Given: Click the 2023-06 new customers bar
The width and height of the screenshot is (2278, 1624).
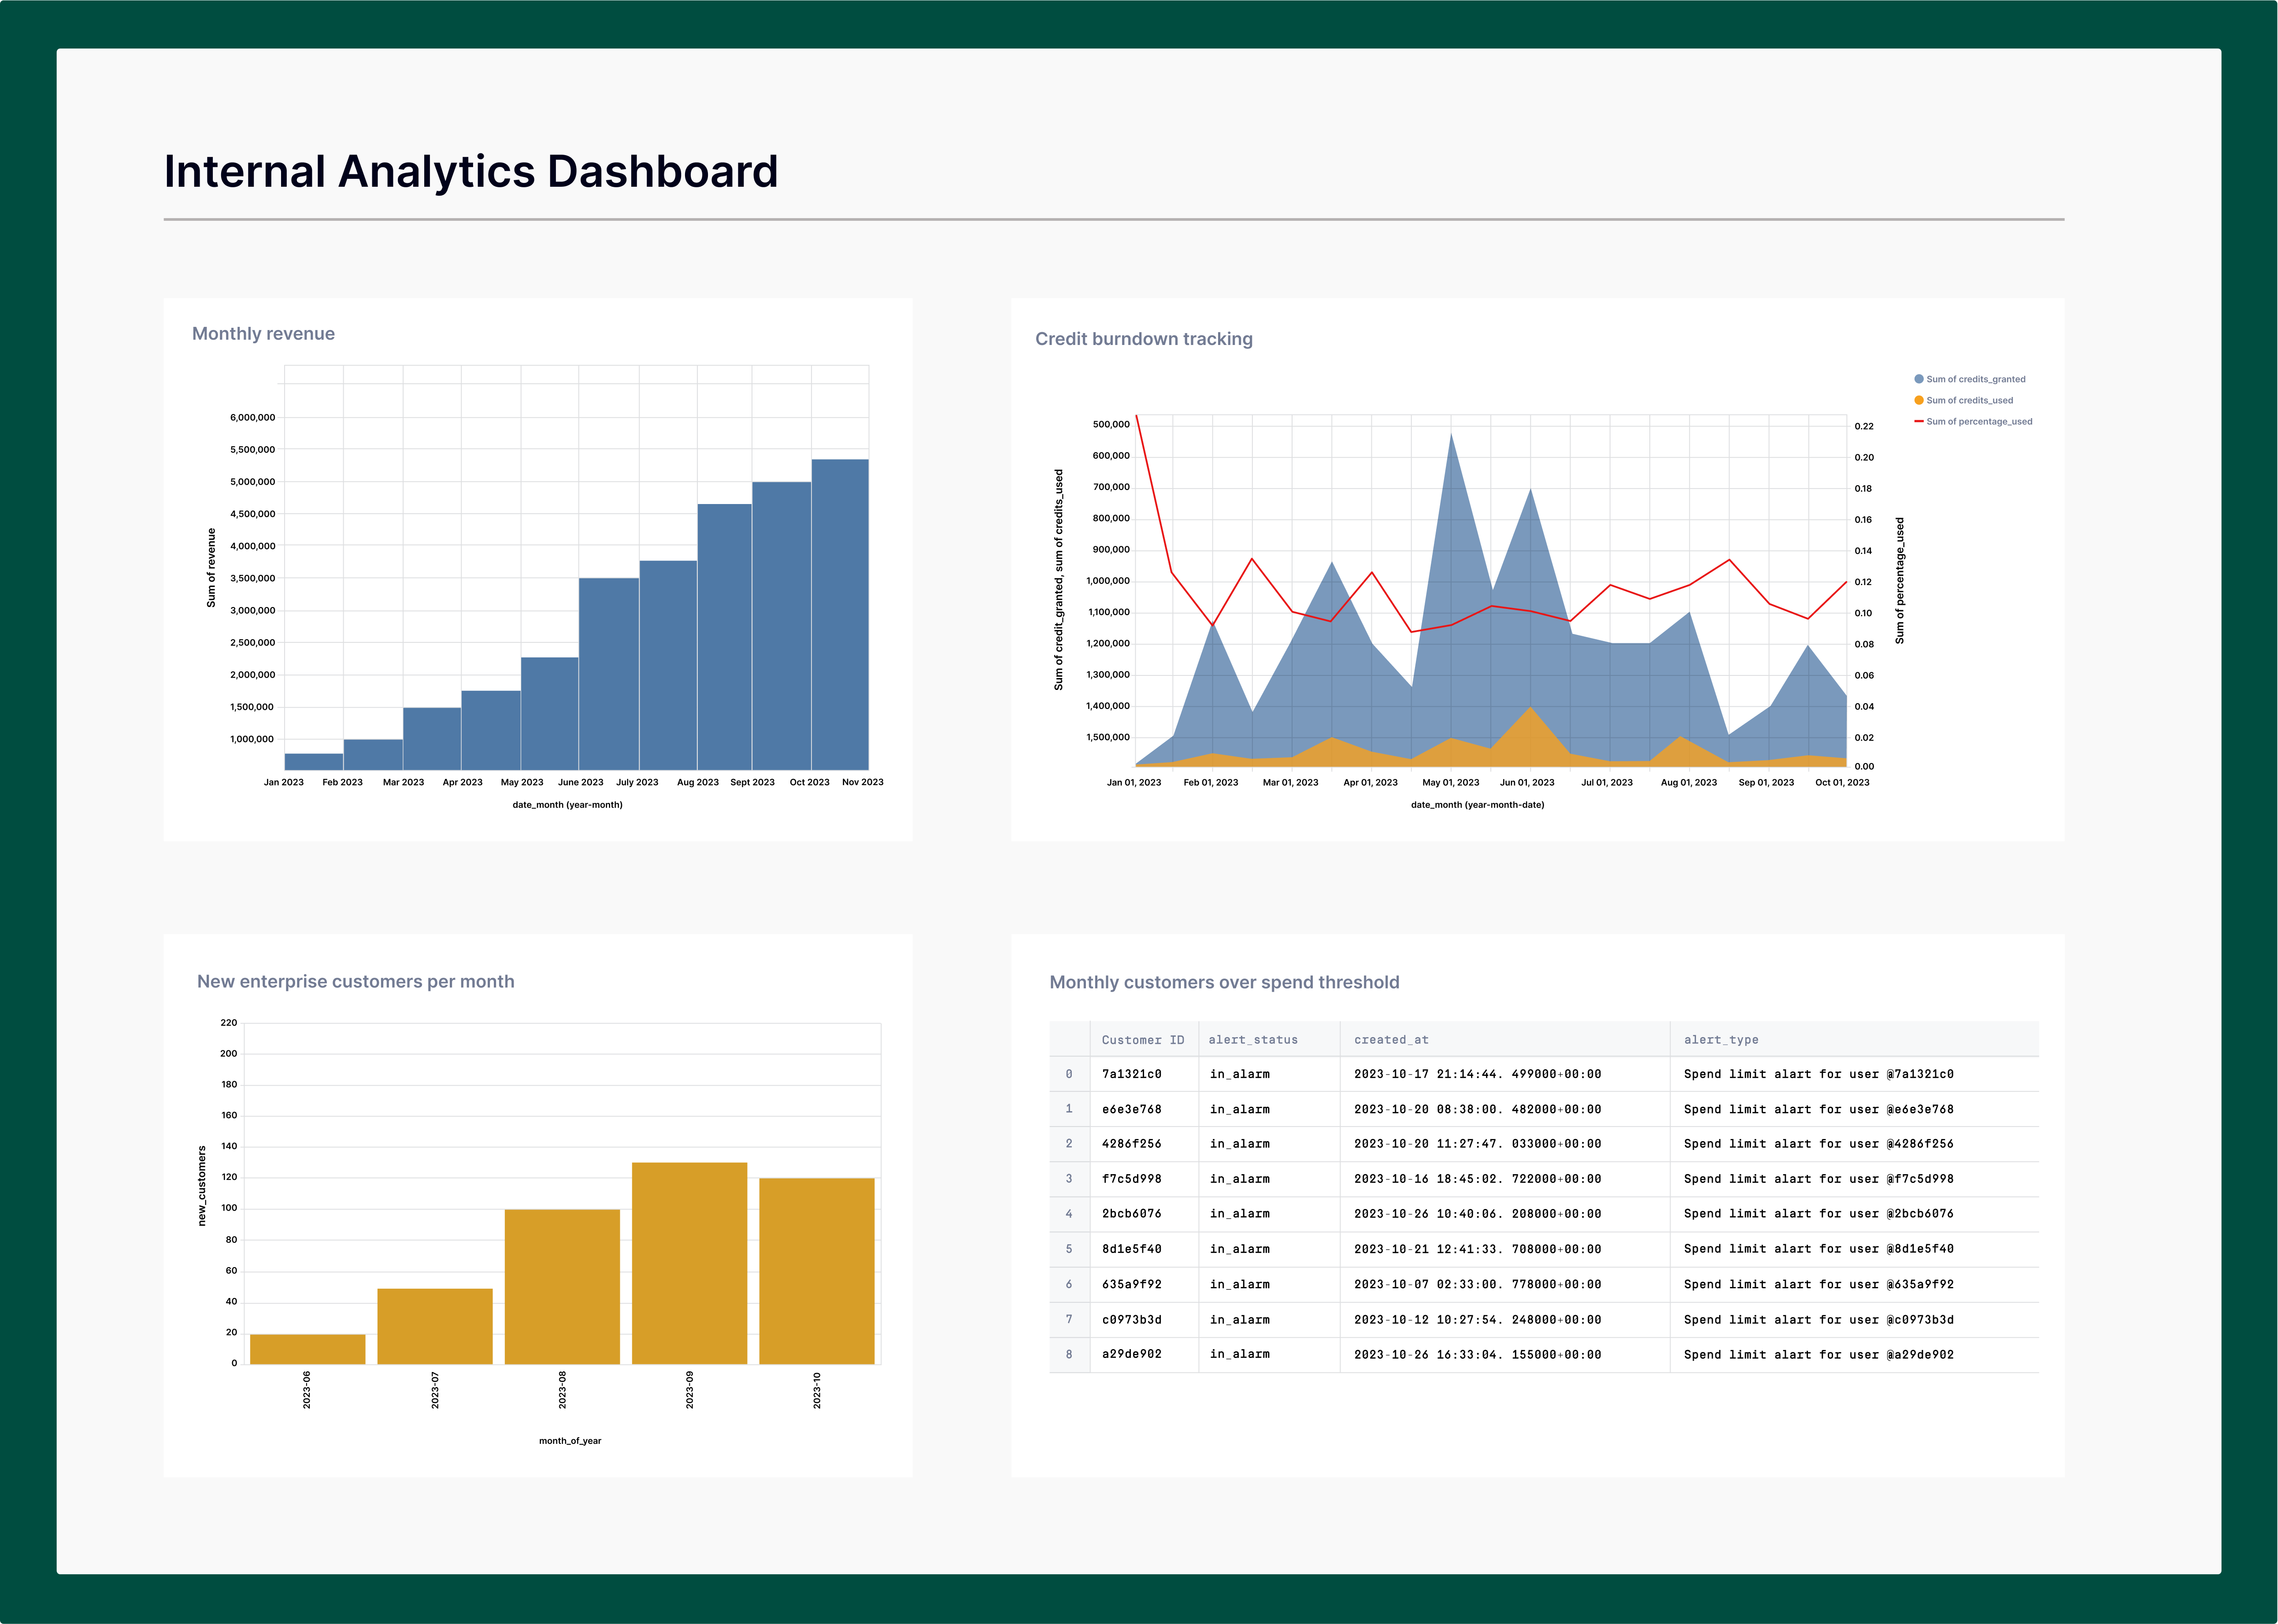Looking at the screenshot, I should click(307, 1349).
